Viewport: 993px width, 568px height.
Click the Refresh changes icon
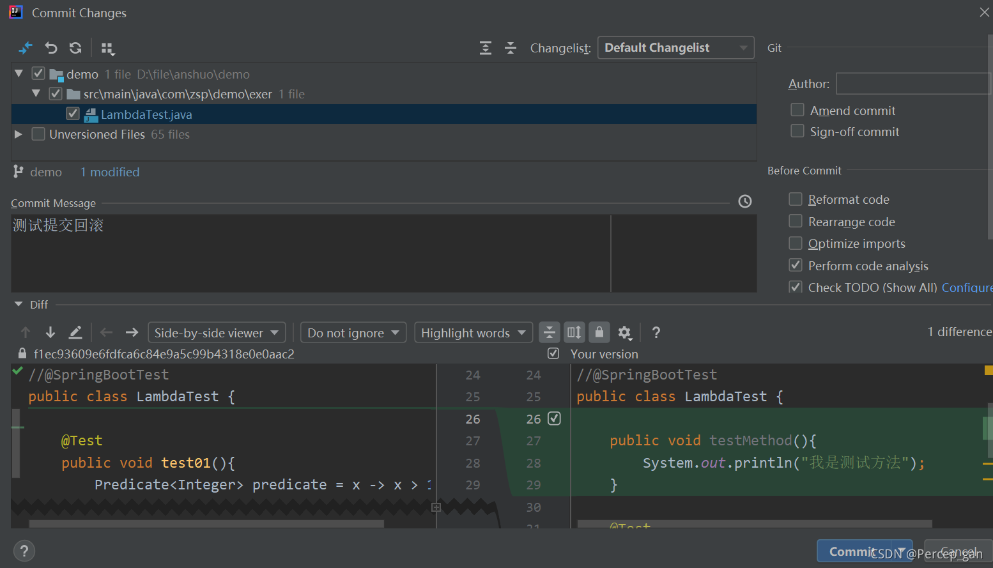75,48
